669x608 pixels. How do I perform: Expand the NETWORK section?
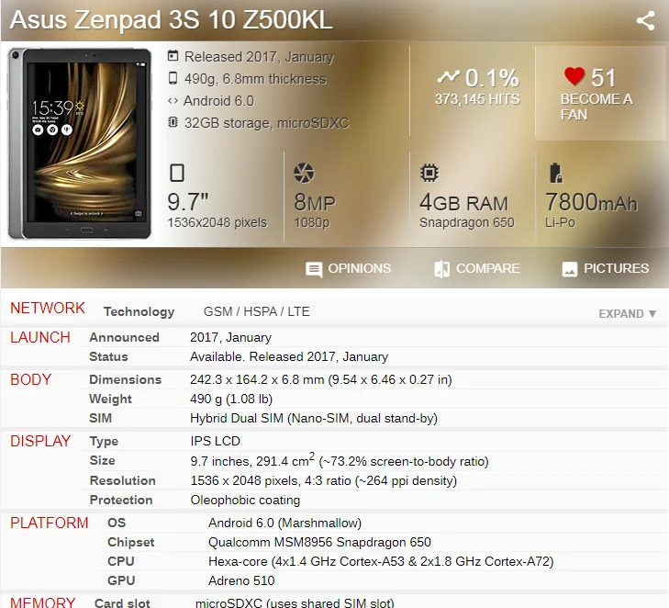point(627,314)
